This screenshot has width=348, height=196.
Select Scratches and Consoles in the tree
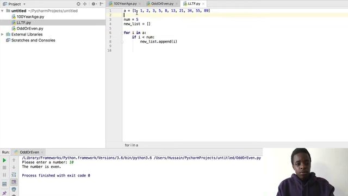(33, 40)
